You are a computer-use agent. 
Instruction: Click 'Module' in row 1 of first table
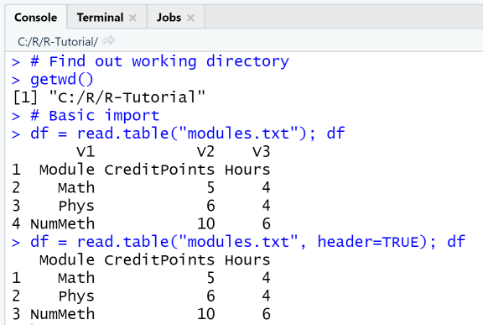[x=67, y=170]
